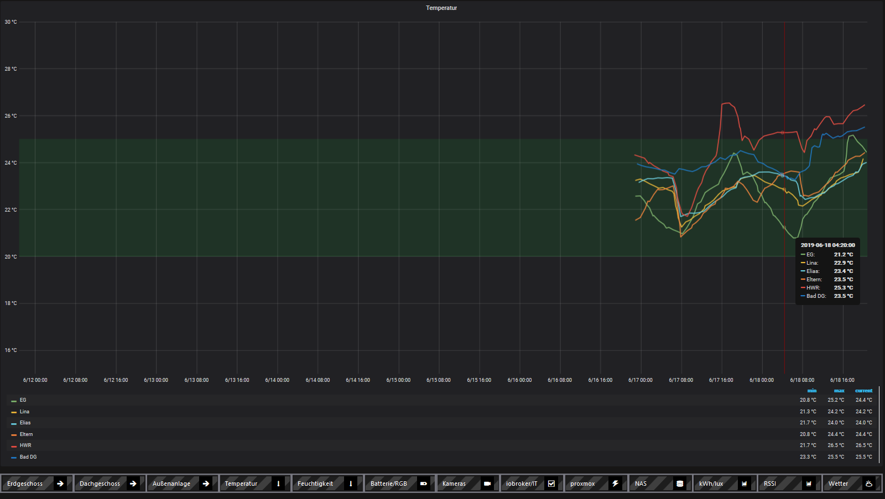Click the 16 °C y-axis label
The height and width of the screenshot is (499, 885).
[11, 350]
